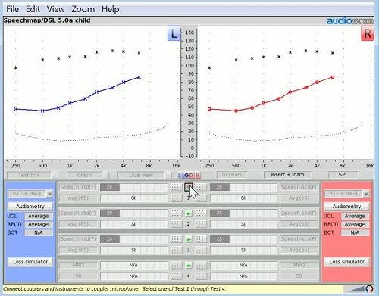The height and width of the screenshot is (296, 379).
Task: Open the View menu
Action: point(55,9)
